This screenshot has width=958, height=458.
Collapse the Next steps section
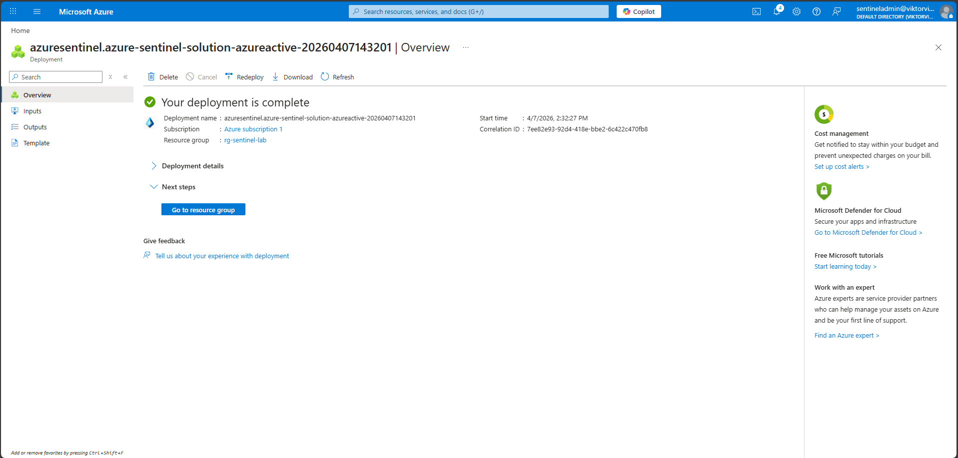(173, 187)
